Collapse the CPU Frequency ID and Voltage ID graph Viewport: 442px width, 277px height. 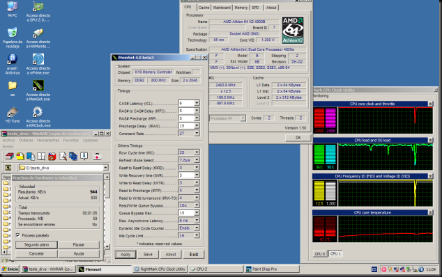click(x=430, y=176)
